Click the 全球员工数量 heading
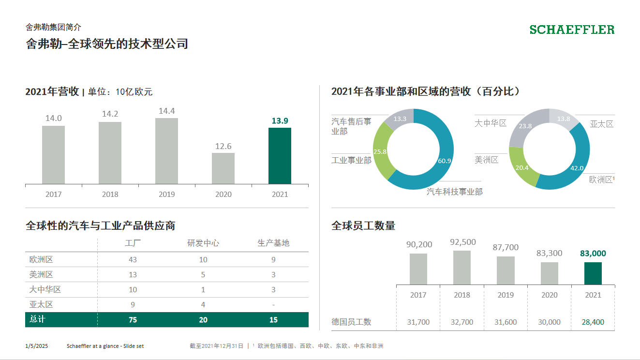This screenshot has width=640, height=360. click(363, 225)
